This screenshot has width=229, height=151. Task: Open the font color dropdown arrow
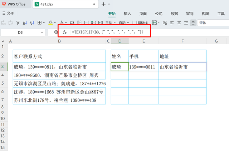click(x=66, y=23)
